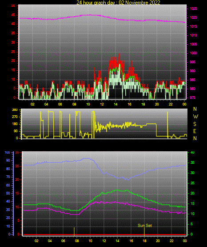Click the W compass direction label
The image size is (207, 247).
(x=195, y=117)
